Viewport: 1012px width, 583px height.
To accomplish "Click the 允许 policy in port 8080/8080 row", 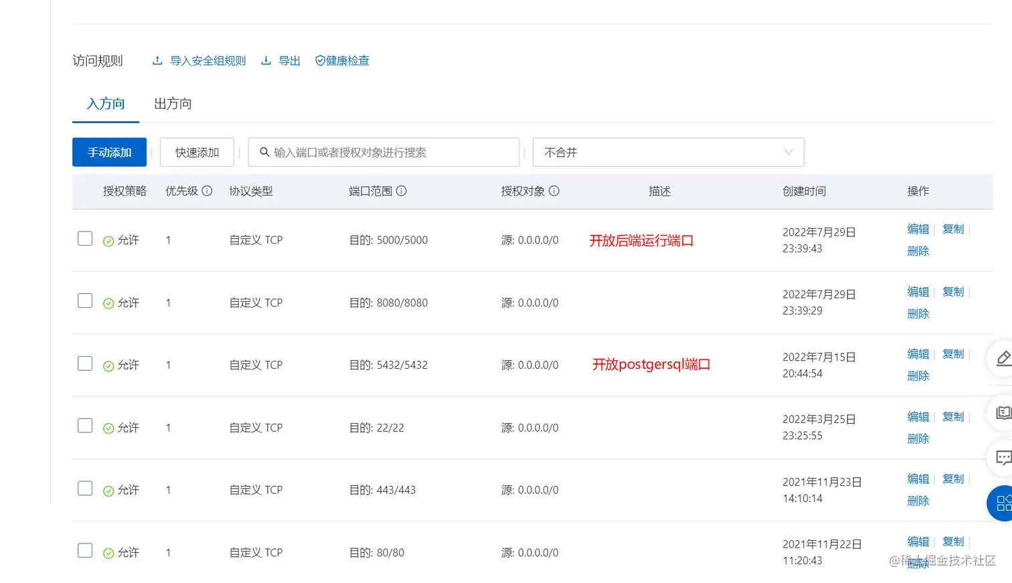I will click(121, 303).
